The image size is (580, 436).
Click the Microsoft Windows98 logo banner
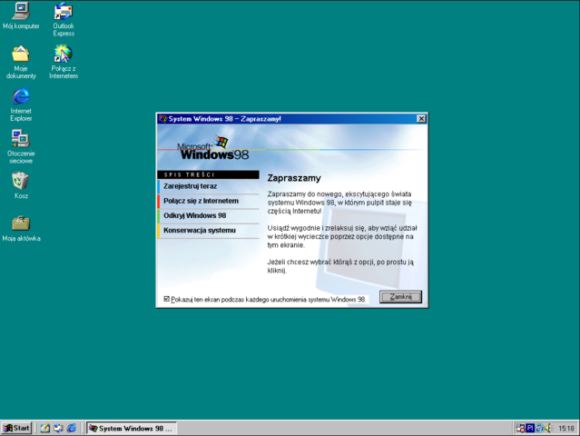(213, 148)
